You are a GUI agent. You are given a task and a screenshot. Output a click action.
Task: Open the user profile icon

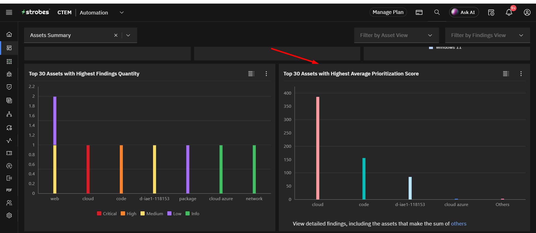point(527,13)
